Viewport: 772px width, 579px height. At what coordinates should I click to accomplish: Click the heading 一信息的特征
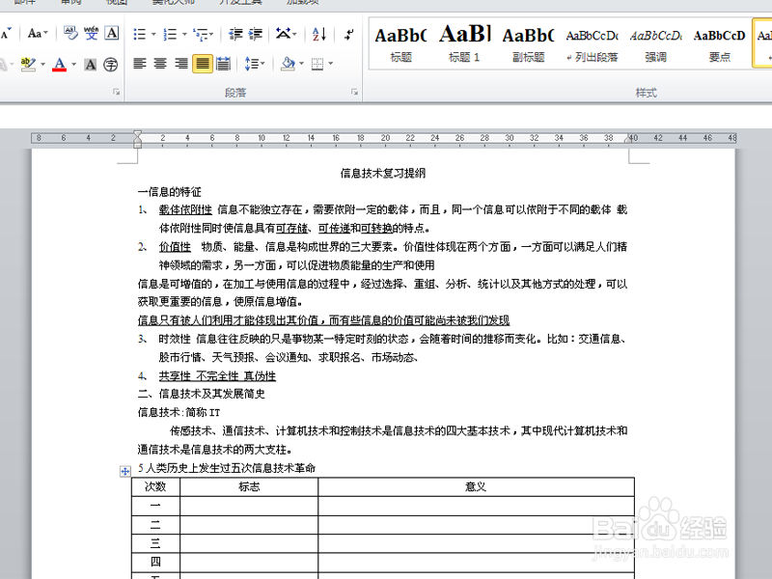point(170,192)
